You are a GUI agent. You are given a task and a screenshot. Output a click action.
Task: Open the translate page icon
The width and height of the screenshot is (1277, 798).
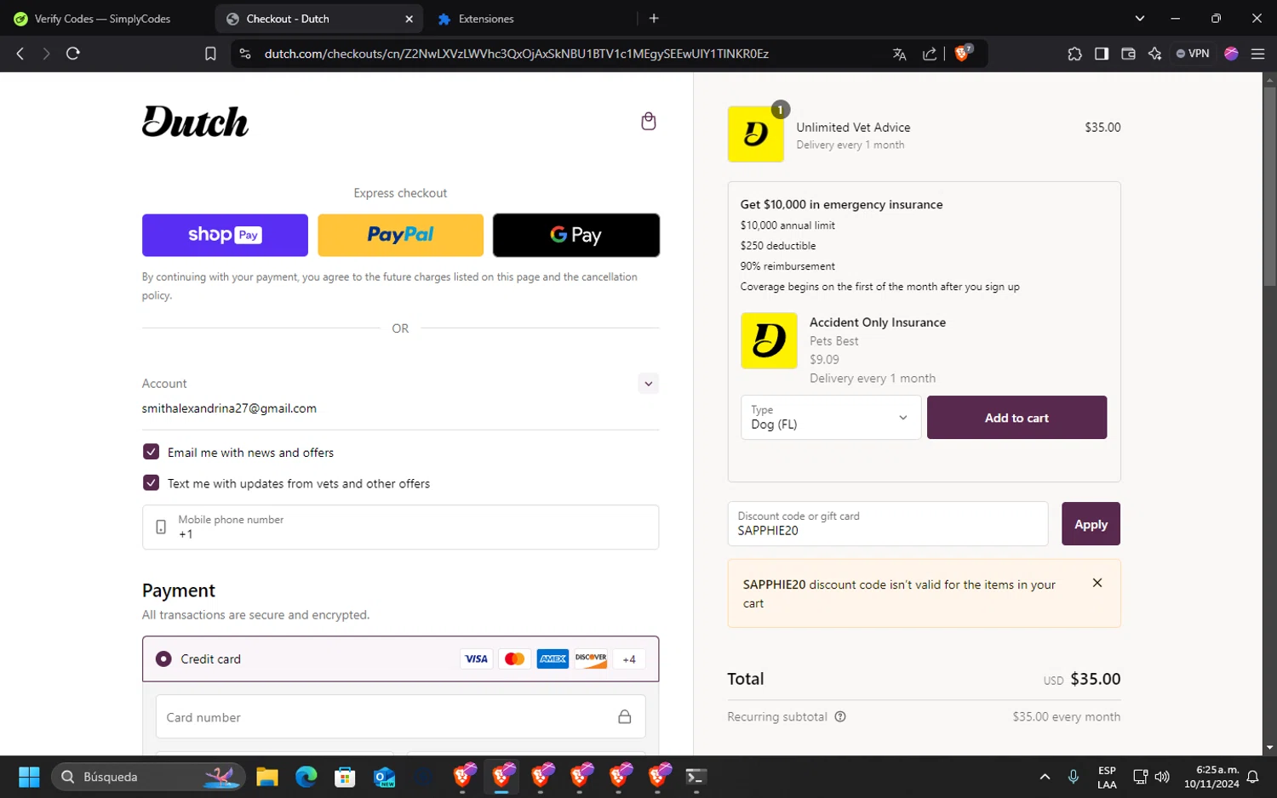(x=899, y=54)
